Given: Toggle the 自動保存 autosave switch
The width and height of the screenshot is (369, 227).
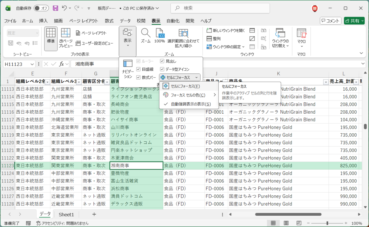Looking at the screenshot, I should [x=41, y=8].
